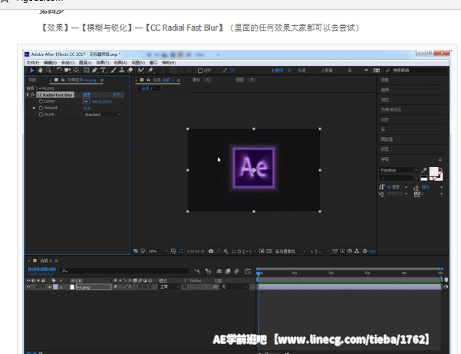Select the Brush tool
Screen dimensions: 461x354
pos(114,70)
